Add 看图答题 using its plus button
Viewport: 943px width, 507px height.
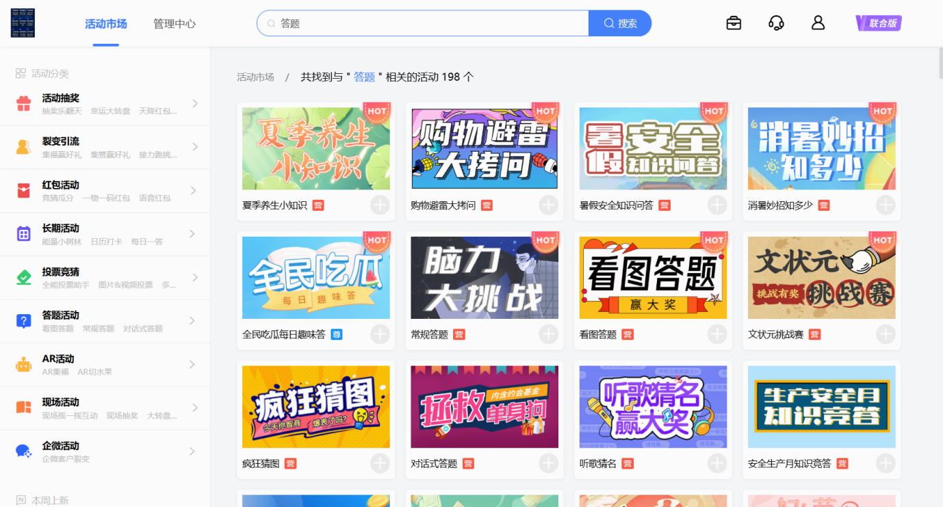(x=717, y=335)
